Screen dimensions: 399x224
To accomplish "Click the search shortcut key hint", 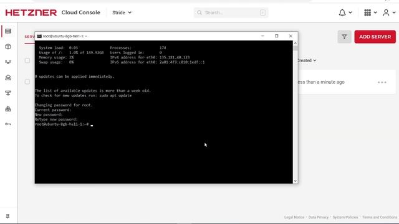I will click(x=262, y=12).
